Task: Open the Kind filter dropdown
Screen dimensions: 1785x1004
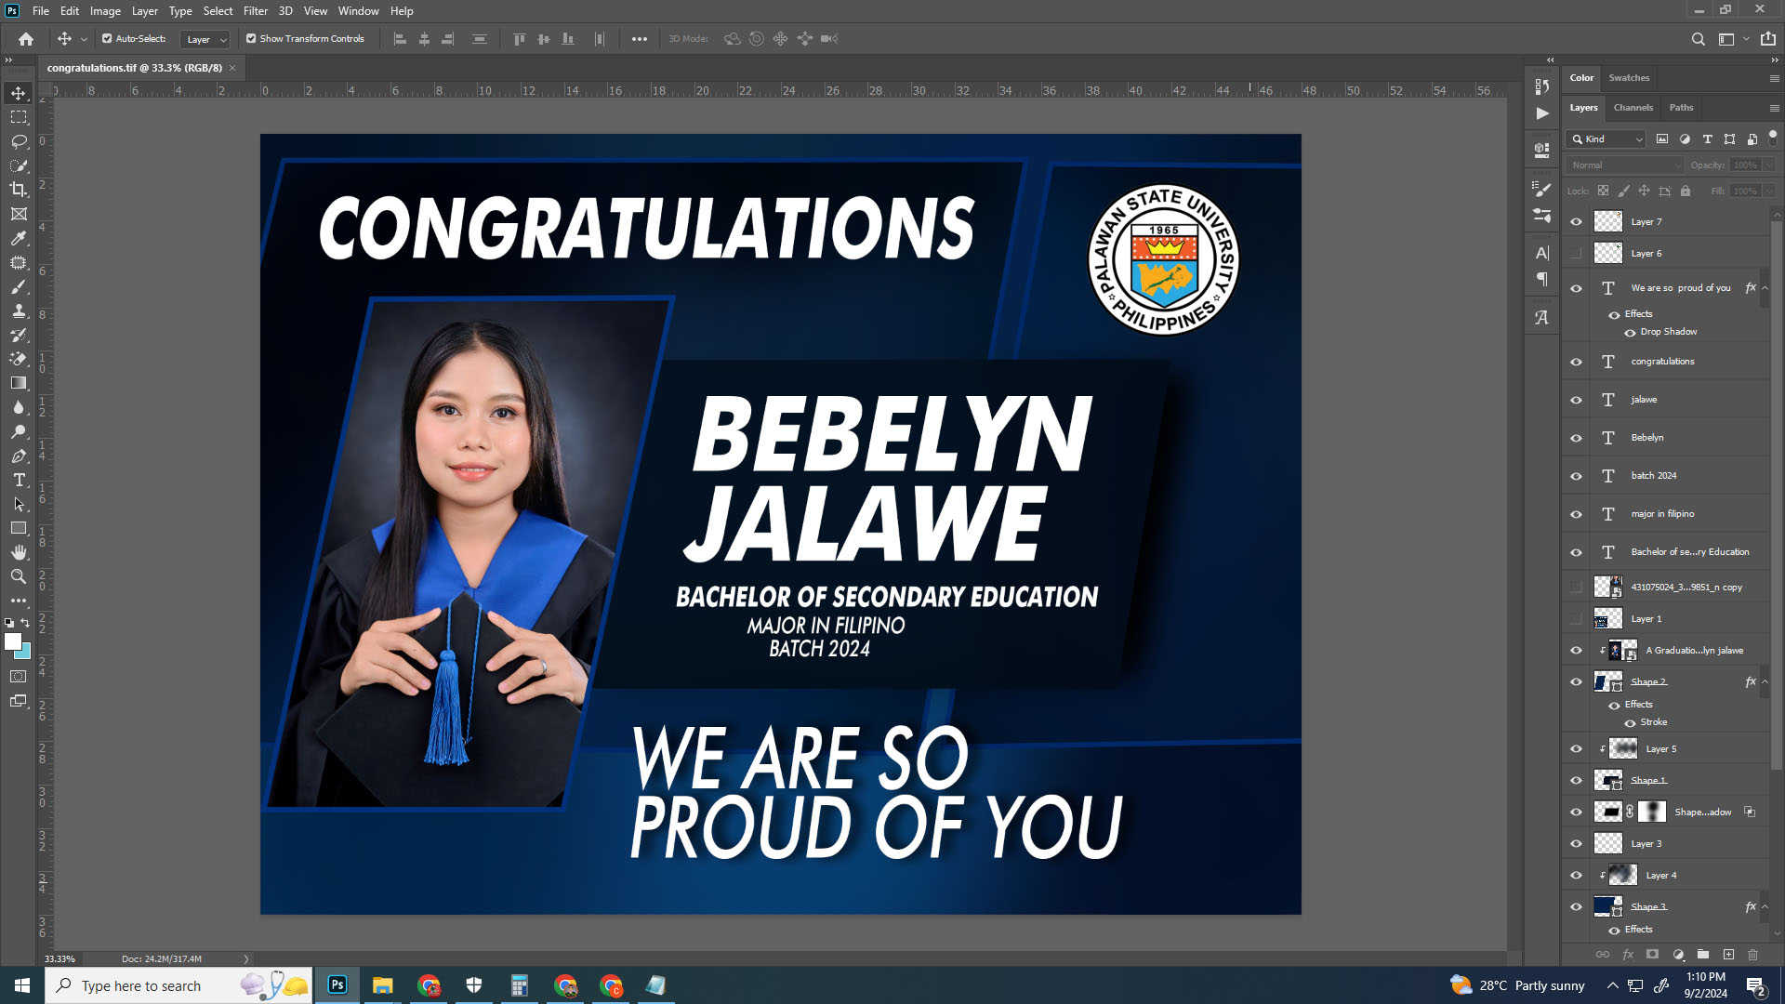Action: pyautogui.click(x=1606, y=139)
